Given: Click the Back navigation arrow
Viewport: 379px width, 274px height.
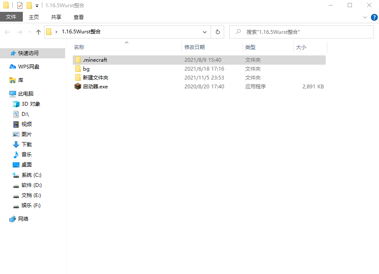Looking at the screenshot, I should [8, 32].
